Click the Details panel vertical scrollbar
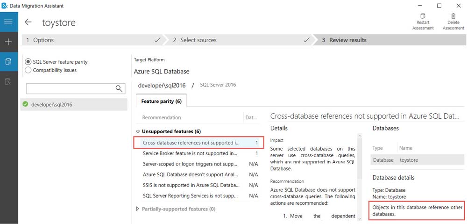 pos(359,178)
